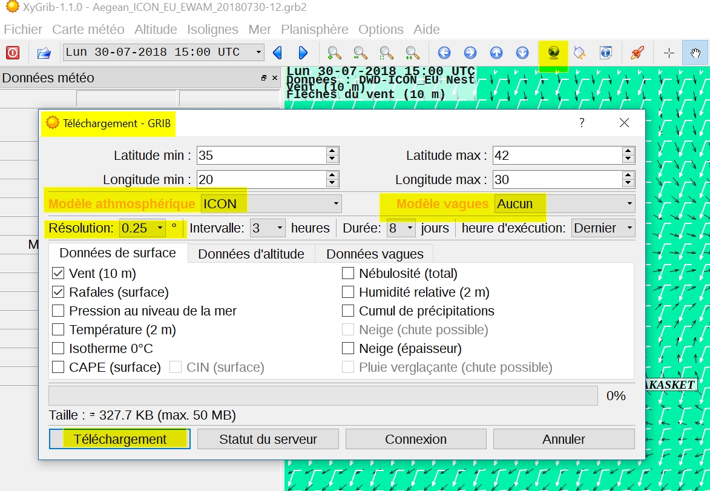The width and height of the screenshot is (710, 491).
Task: Open GRIB file information icon
Action: click(606, 53)
